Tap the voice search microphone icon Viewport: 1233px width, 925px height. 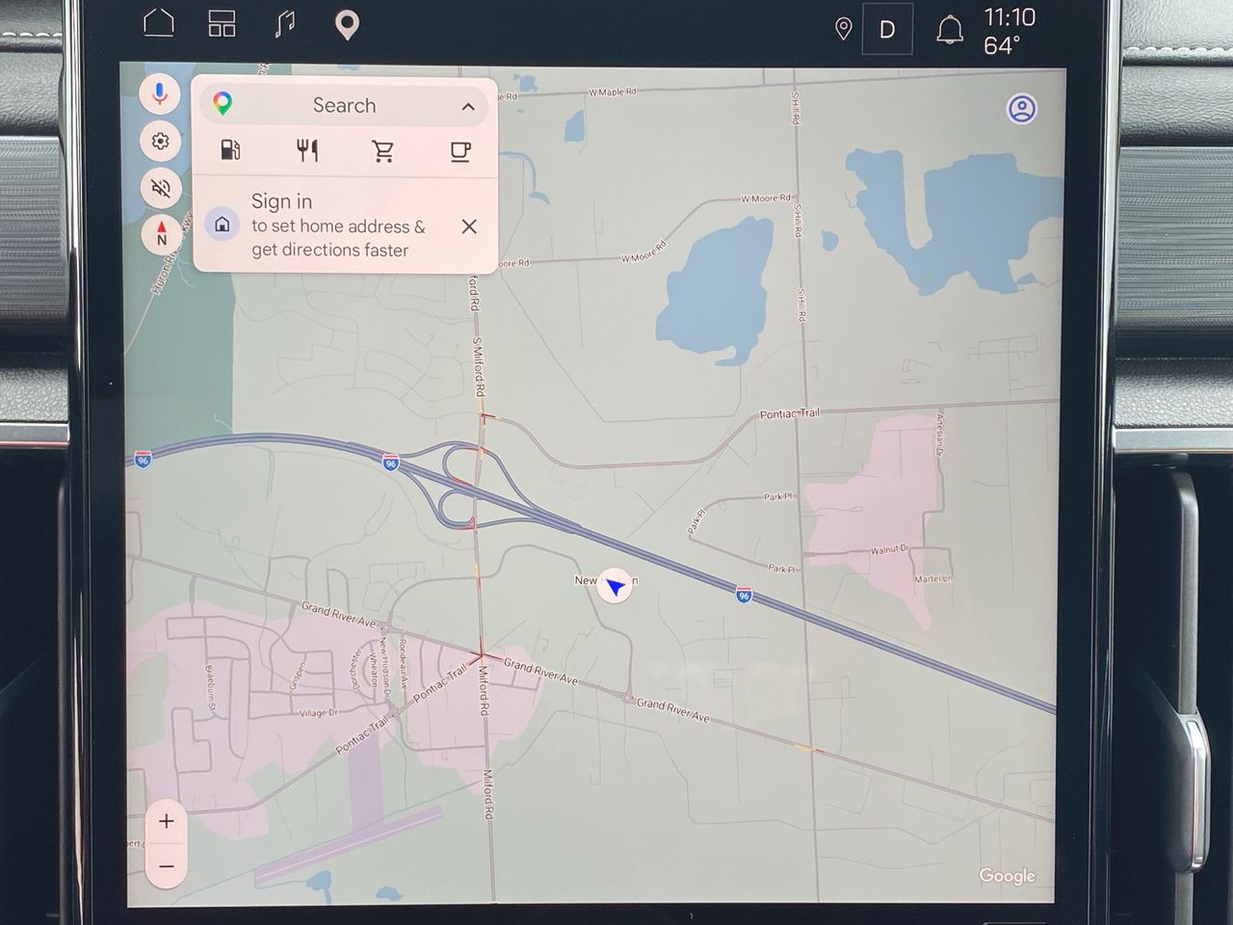(x=160, y=93)
